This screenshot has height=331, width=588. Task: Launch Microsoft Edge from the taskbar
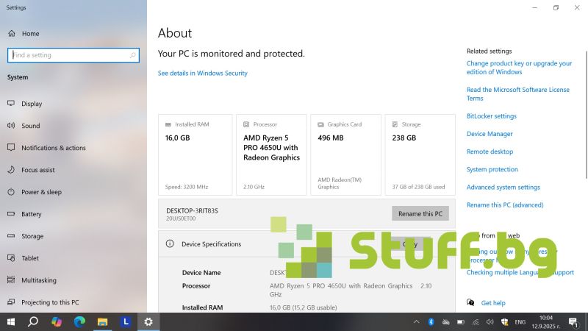pyautogui.click(x=79, y=321)
